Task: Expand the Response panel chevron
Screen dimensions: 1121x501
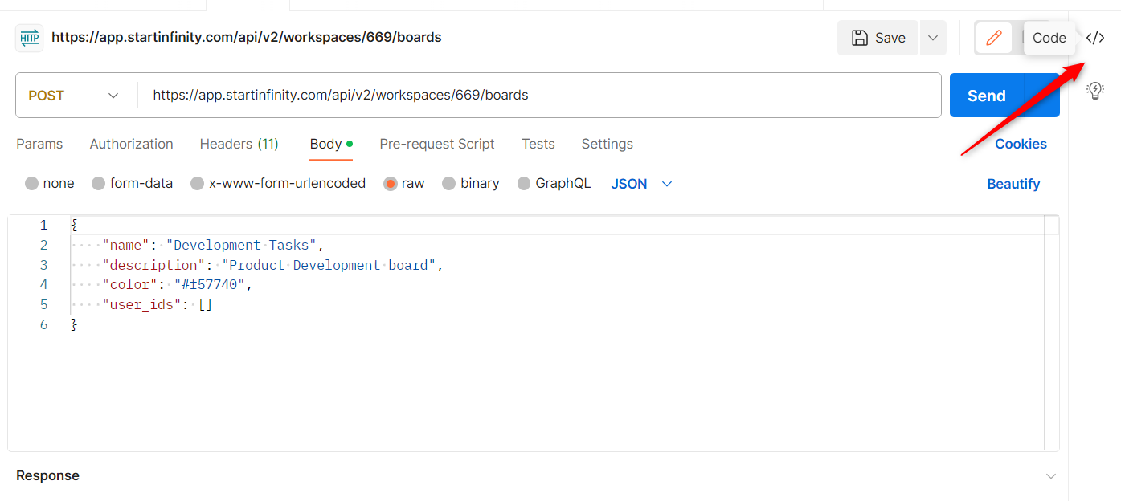Action: coord(1051,476)
